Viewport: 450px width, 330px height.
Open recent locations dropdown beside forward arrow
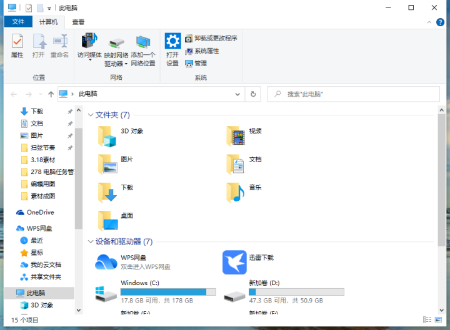point(41,94)
